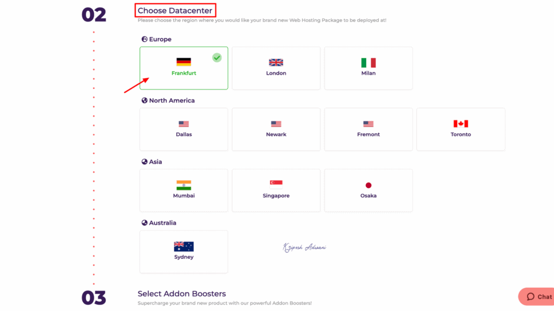Click the Canada flag on the Toronto card
This screenshot has height=311, width=554.
click(460, 123)
